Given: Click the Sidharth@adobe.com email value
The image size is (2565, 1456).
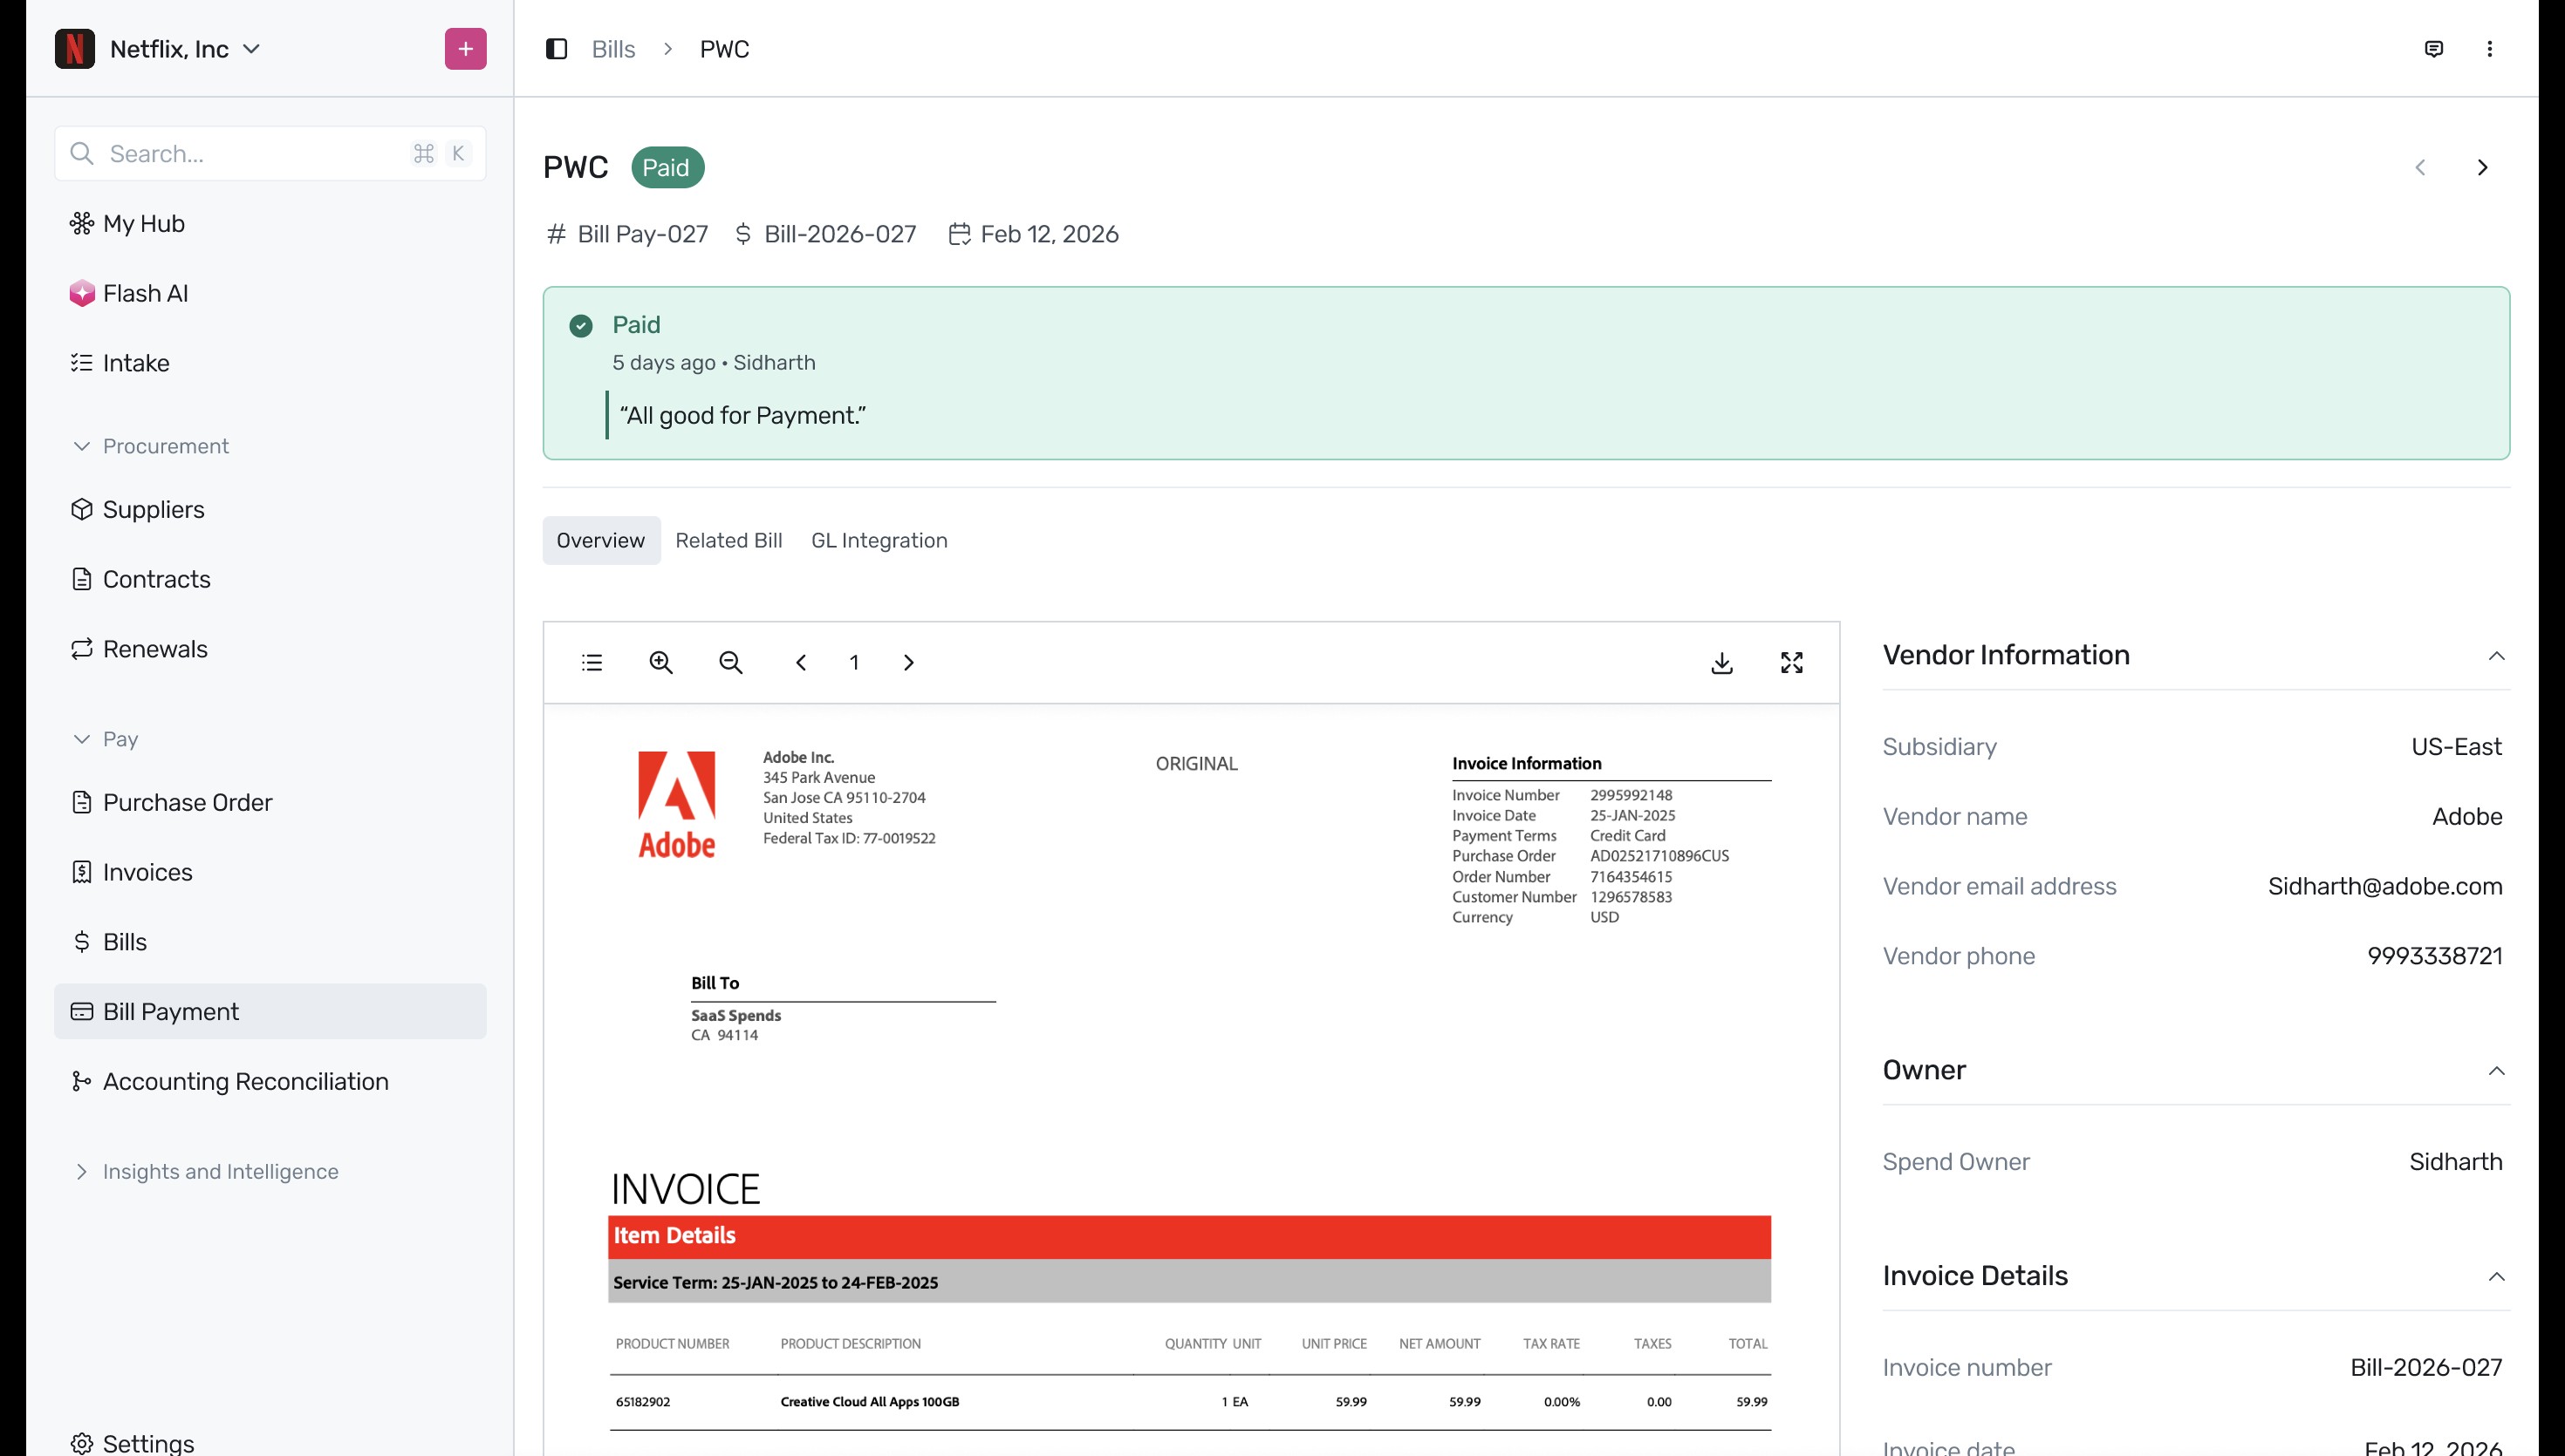Looking at the screenshot, I should [2385, 886].
